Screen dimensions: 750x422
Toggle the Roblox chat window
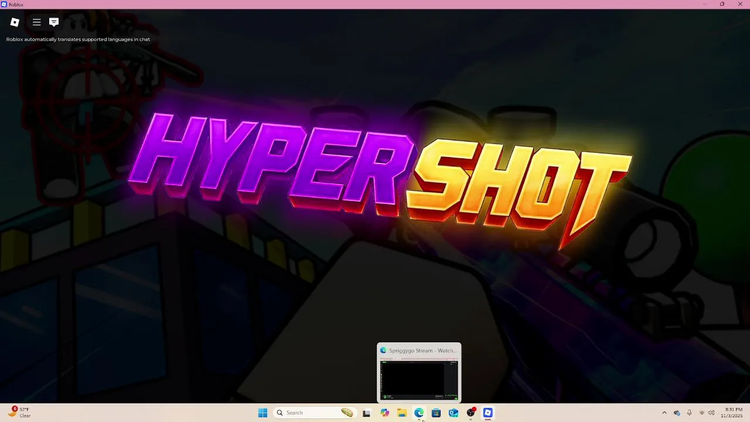point(54,22)
